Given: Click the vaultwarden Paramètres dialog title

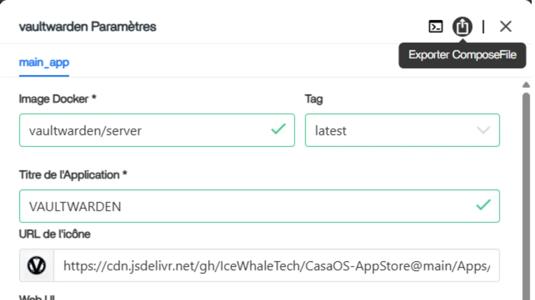Looking at the screenshot, I should coord(88,27).
